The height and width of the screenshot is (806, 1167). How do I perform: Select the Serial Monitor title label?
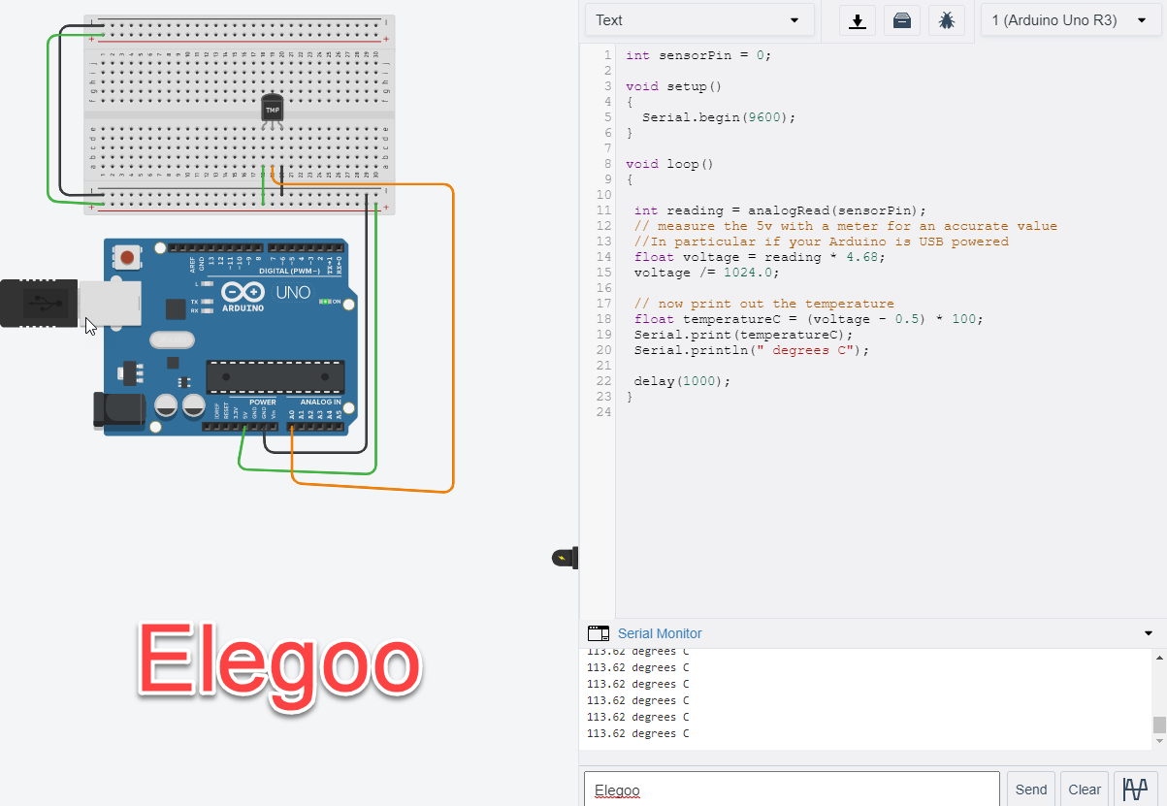point(660,633)
